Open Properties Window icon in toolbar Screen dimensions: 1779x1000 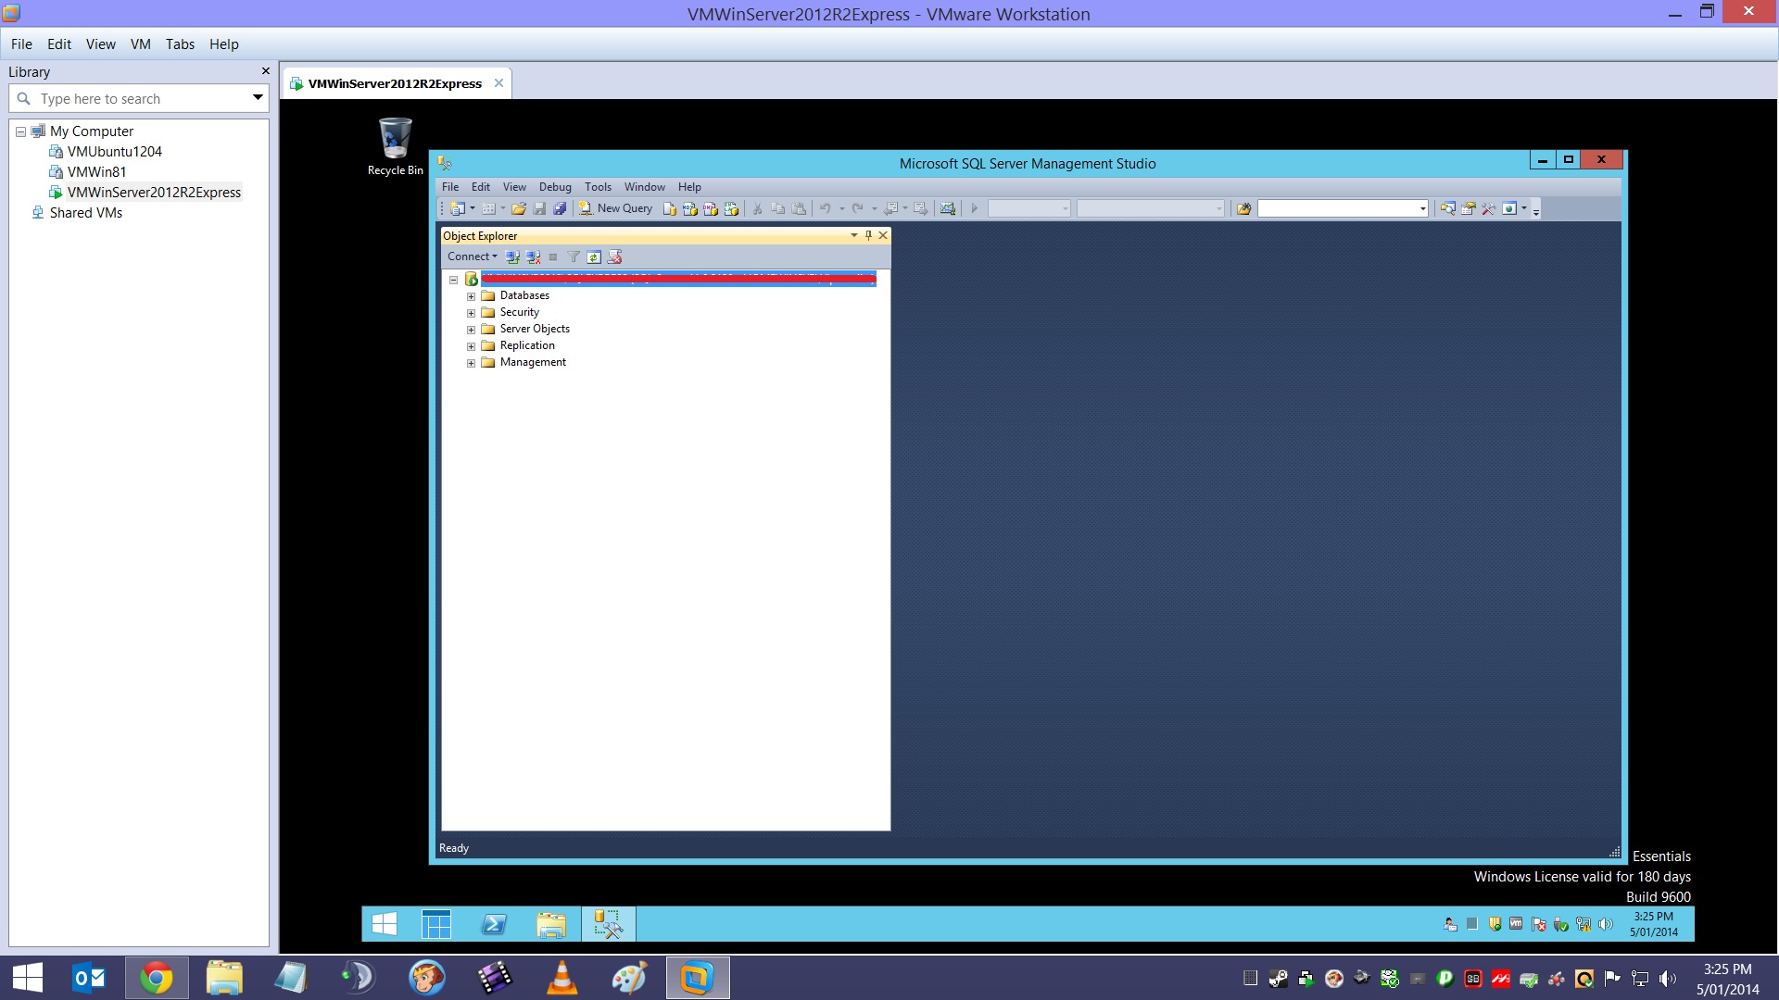1468,208
